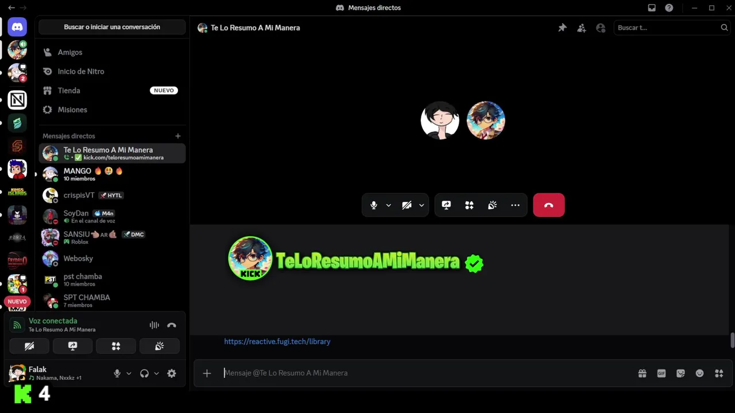The image size is (735, 413).
Task: Open 'Buscar o iniciar una conversación' box
Action: point(112,27)
